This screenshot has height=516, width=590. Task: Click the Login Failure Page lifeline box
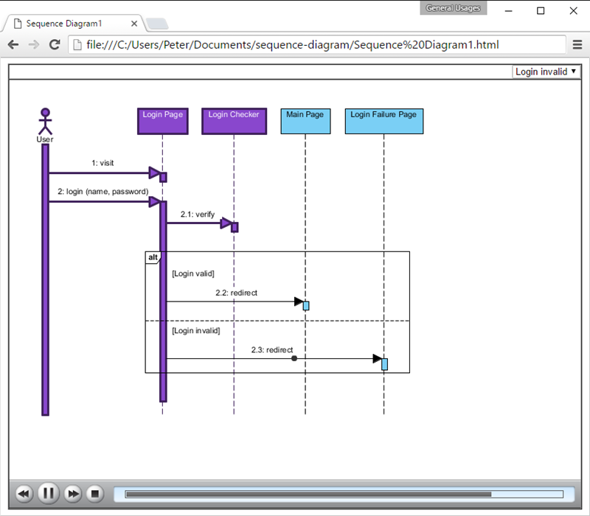[x=384, y=121]
